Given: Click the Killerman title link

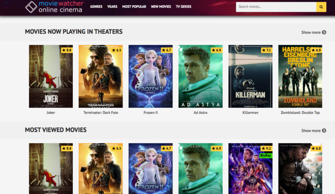Looking at the screenshot, I should pyautogui.click(x=250, y=113).
